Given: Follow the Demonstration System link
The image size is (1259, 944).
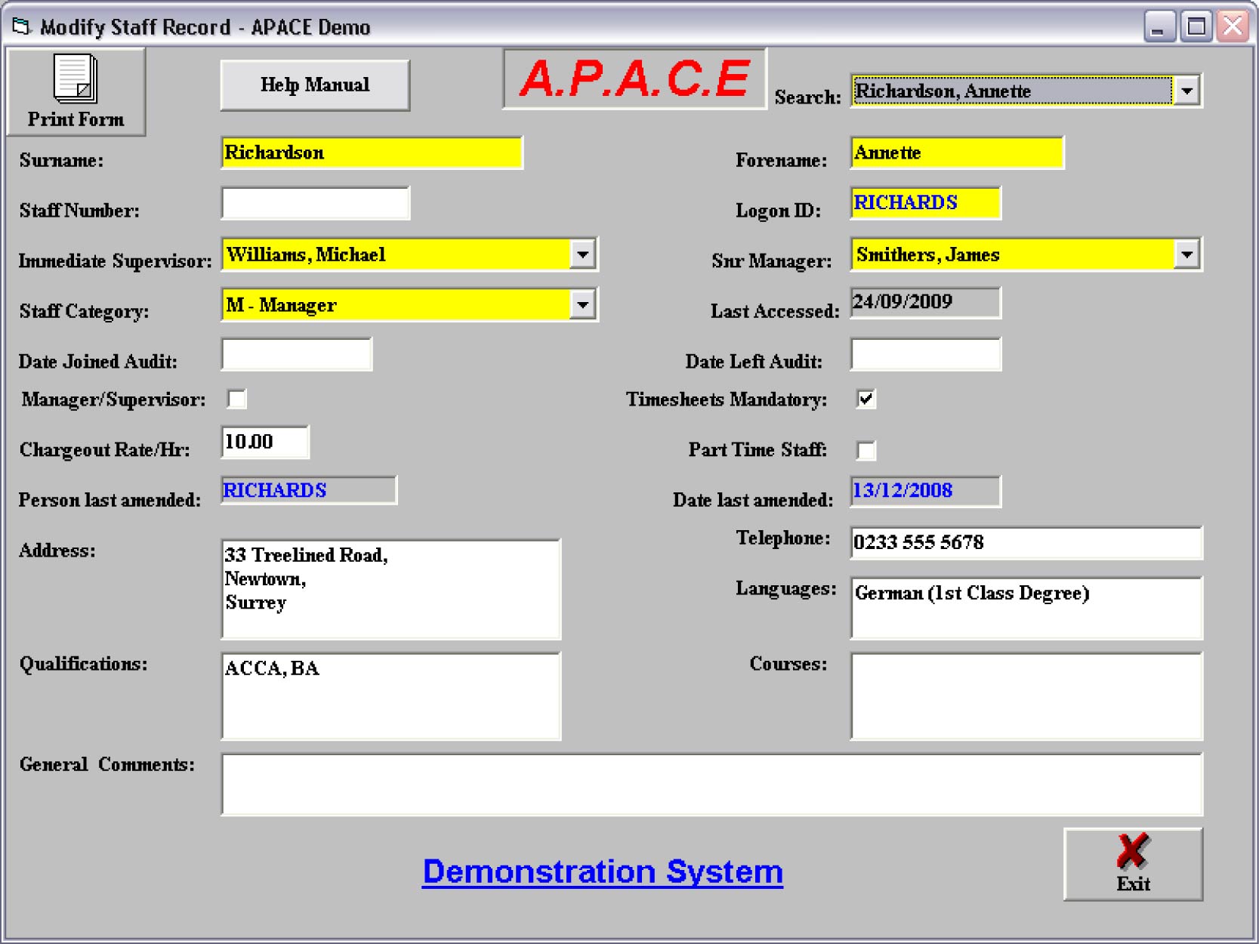Looking at the screenshot, I should tap(602, 872).
